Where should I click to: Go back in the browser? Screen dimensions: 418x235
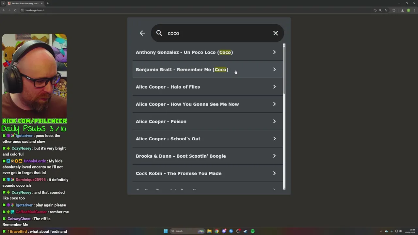(x=4, y=10)
